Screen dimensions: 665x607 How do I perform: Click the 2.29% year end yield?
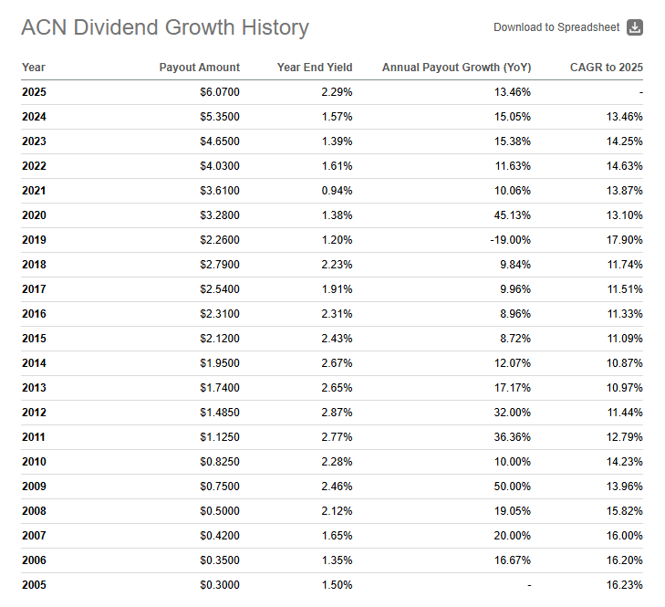pos(337,92)
